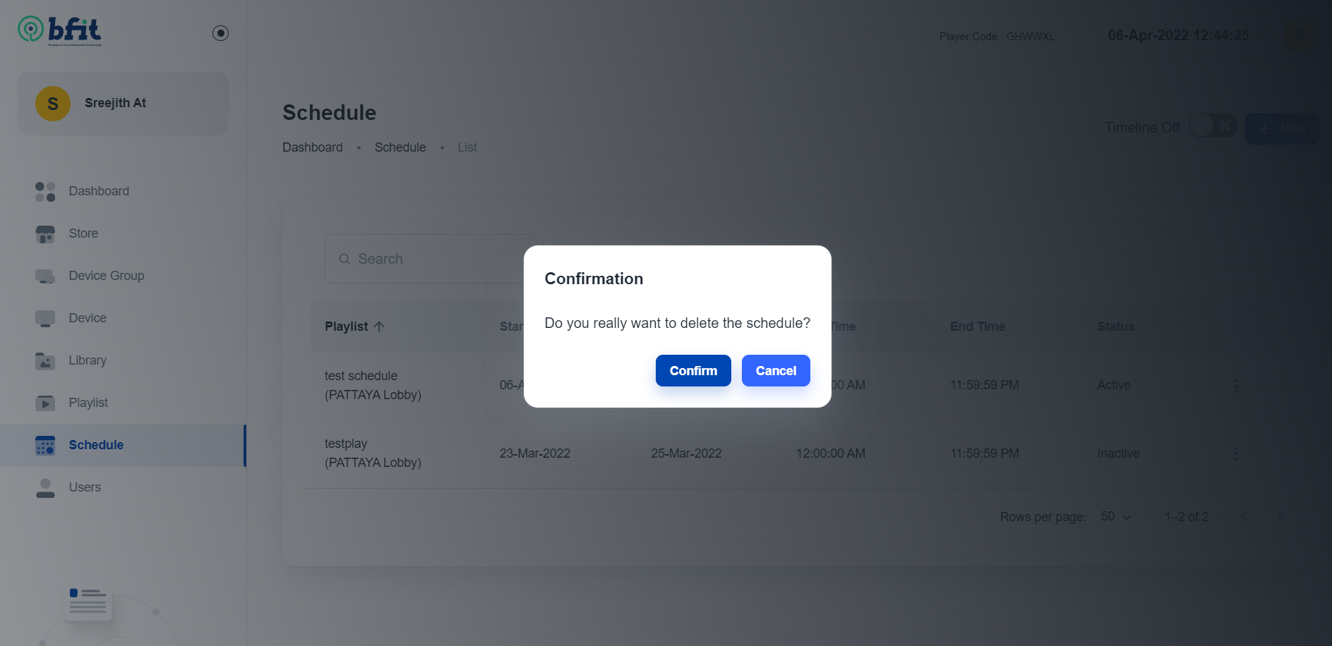Toggle the Timeline Off switch
Screen dimensions: 1332x646
[1213, 126]
